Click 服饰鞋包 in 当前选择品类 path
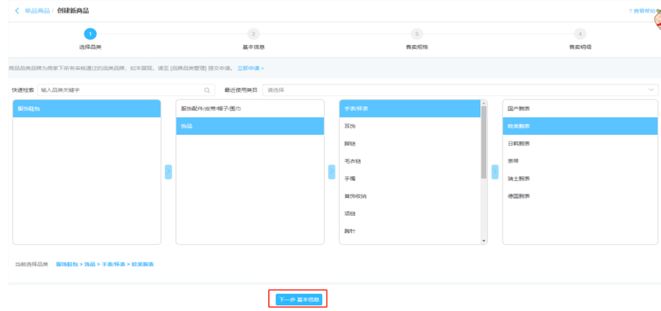 67,265
